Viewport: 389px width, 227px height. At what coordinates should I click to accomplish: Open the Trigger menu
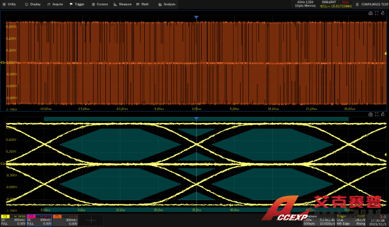(x=77, y=4)
